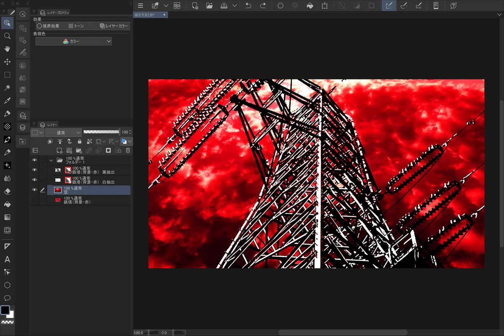This screenshot has height=336, width=504.
Task: Click the トーン effect button
Action: 76,26
